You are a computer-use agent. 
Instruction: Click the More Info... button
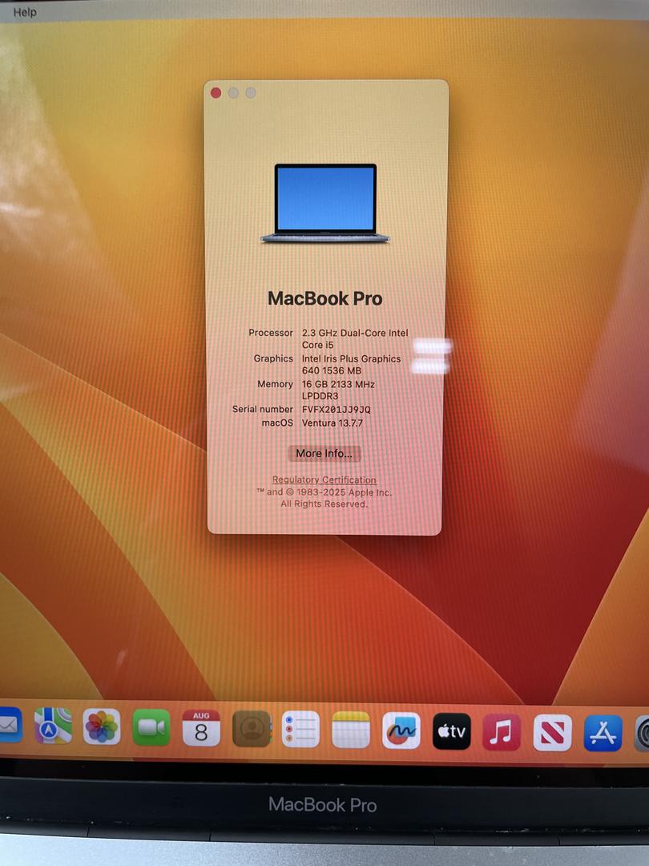324,454
